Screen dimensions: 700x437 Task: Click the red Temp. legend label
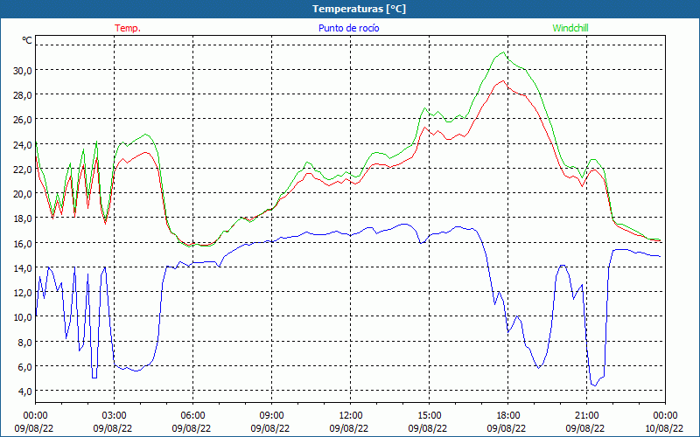(x=128, y=28)
